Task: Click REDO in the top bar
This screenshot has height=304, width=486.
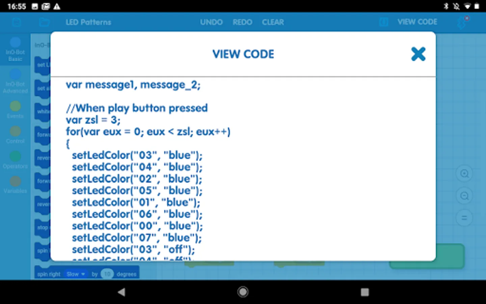Action: coord(242,22)
